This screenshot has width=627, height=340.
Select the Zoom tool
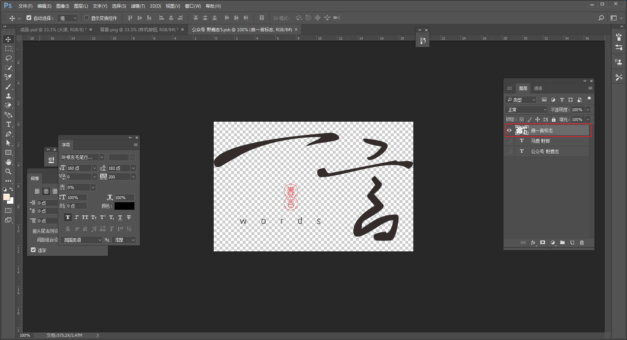[x=8, y=171]
